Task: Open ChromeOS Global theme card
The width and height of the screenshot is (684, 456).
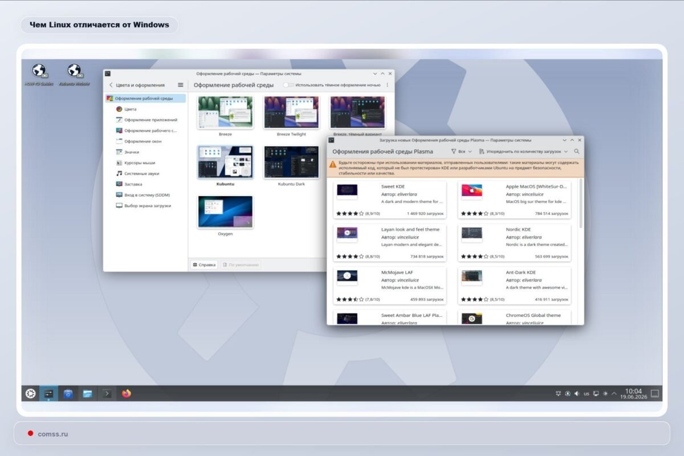Action: coord(514,317)
